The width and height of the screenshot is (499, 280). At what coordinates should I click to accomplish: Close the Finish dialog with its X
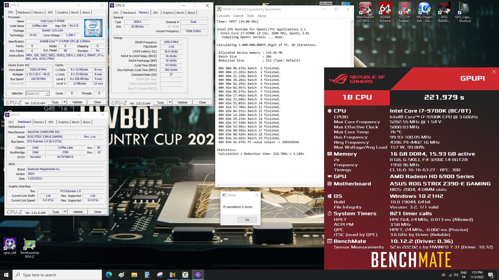(257, 195)
